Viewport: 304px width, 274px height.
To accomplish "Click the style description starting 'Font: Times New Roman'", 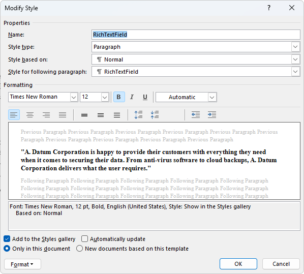I will (130, 206).
